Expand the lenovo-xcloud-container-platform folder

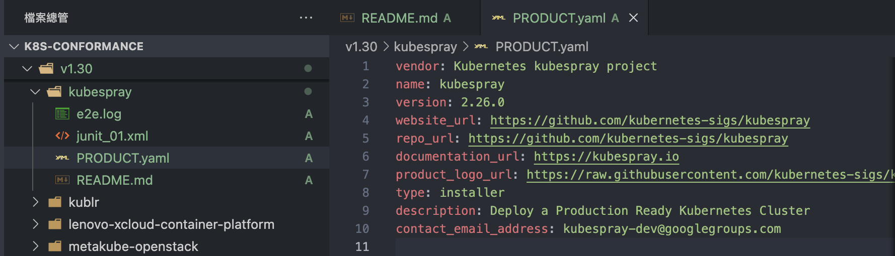[35, 224]
